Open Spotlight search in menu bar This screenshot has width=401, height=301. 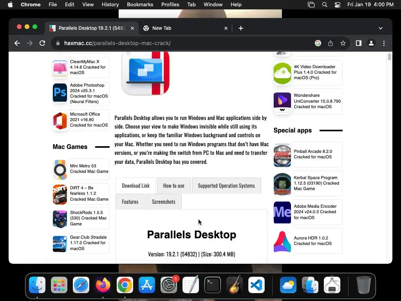[x=325, y=5]
